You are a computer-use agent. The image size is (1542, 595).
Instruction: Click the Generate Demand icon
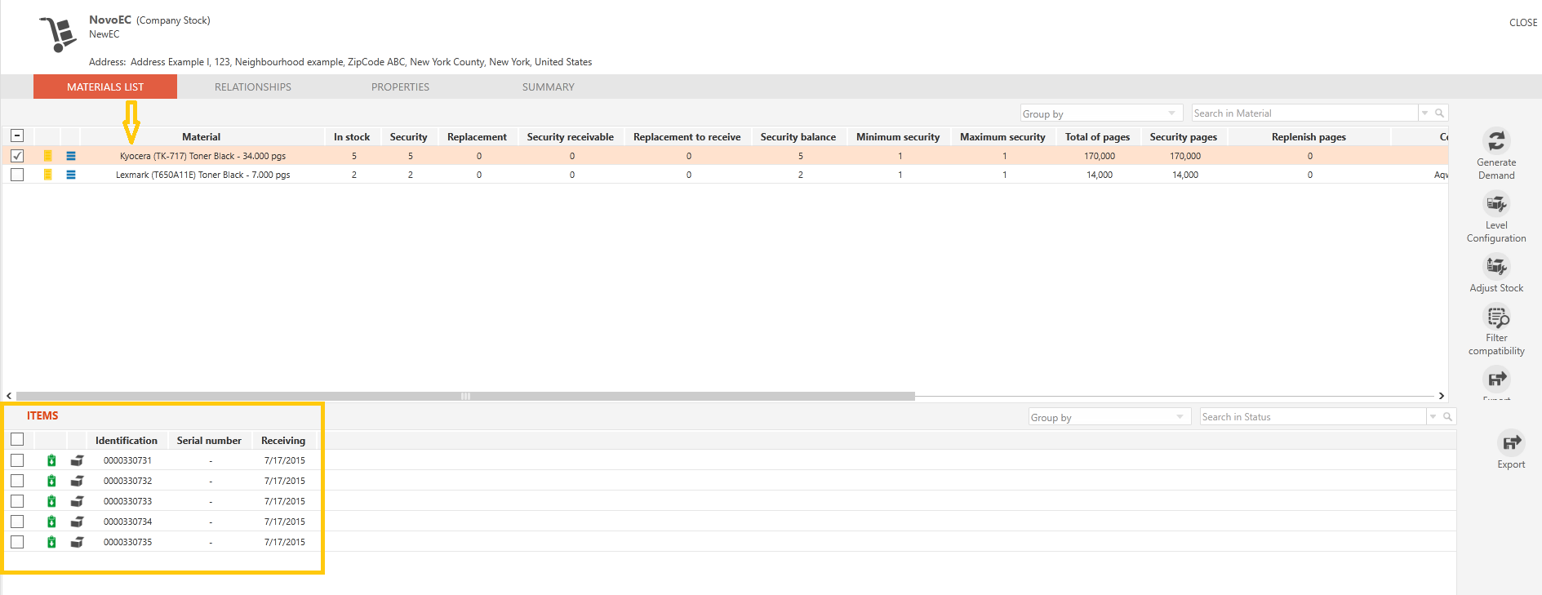click(1496, 141)
